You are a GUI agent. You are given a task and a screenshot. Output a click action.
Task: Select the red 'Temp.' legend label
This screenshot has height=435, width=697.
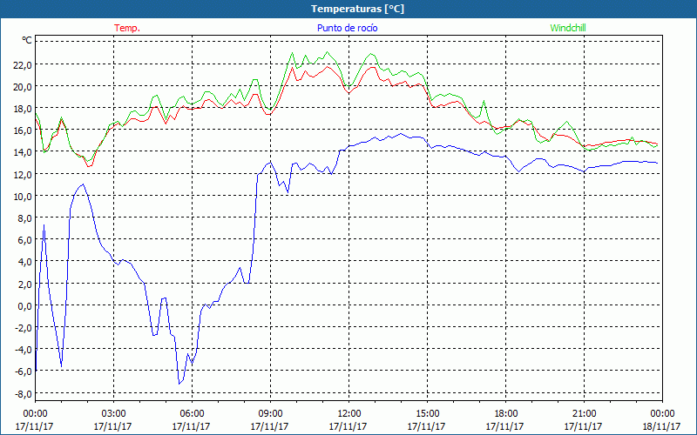tap(127, 28)
